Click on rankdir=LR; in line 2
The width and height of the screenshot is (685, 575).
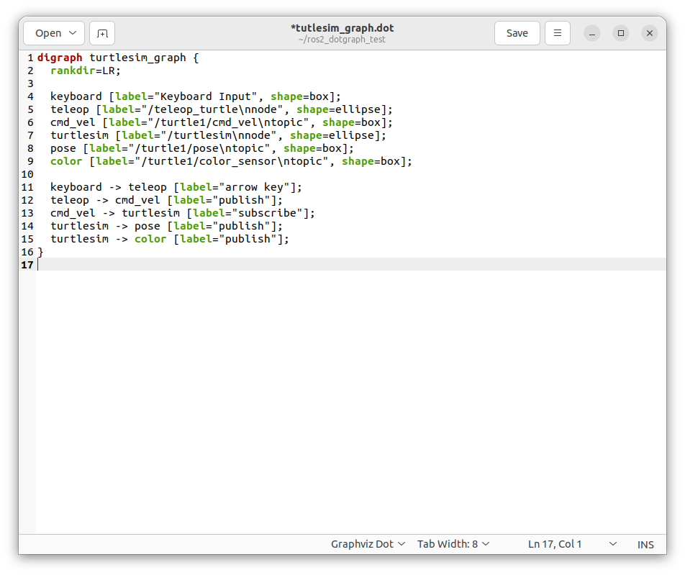[x=86, y=71]
